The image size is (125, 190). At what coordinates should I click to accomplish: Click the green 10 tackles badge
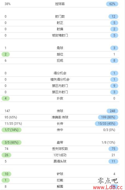click(6, 174)
